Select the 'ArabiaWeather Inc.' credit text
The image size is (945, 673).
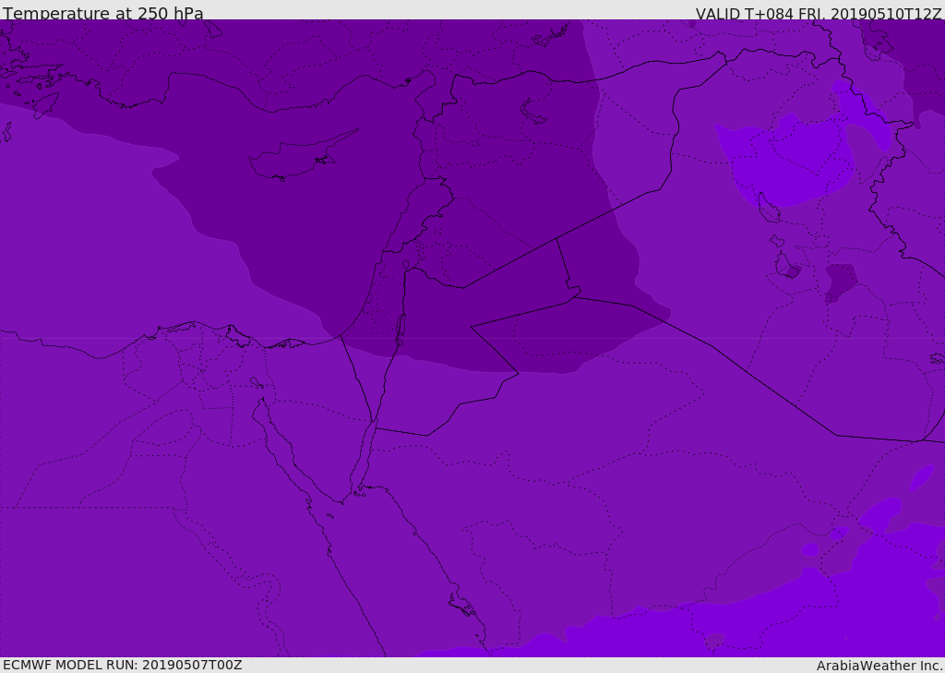pos(879,666)
